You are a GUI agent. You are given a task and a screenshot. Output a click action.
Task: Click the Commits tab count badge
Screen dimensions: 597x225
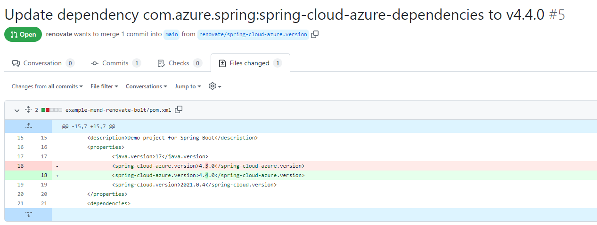point(137,63)
